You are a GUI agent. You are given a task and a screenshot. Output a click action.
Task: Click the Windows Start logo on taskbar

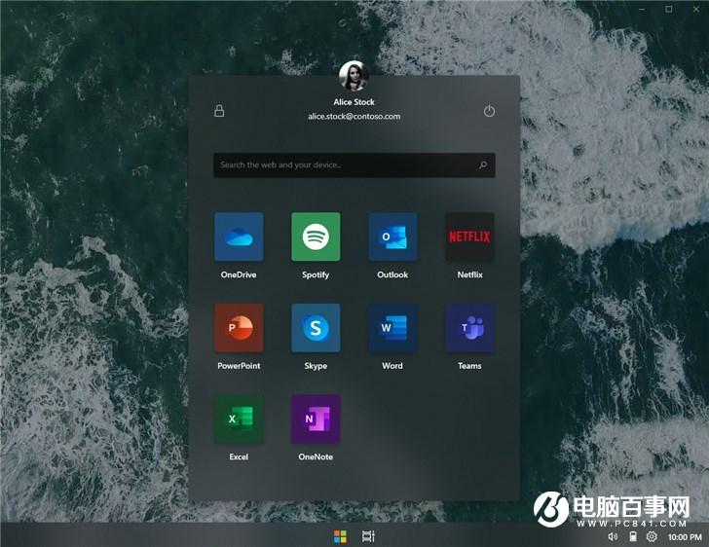coord(340,536)
